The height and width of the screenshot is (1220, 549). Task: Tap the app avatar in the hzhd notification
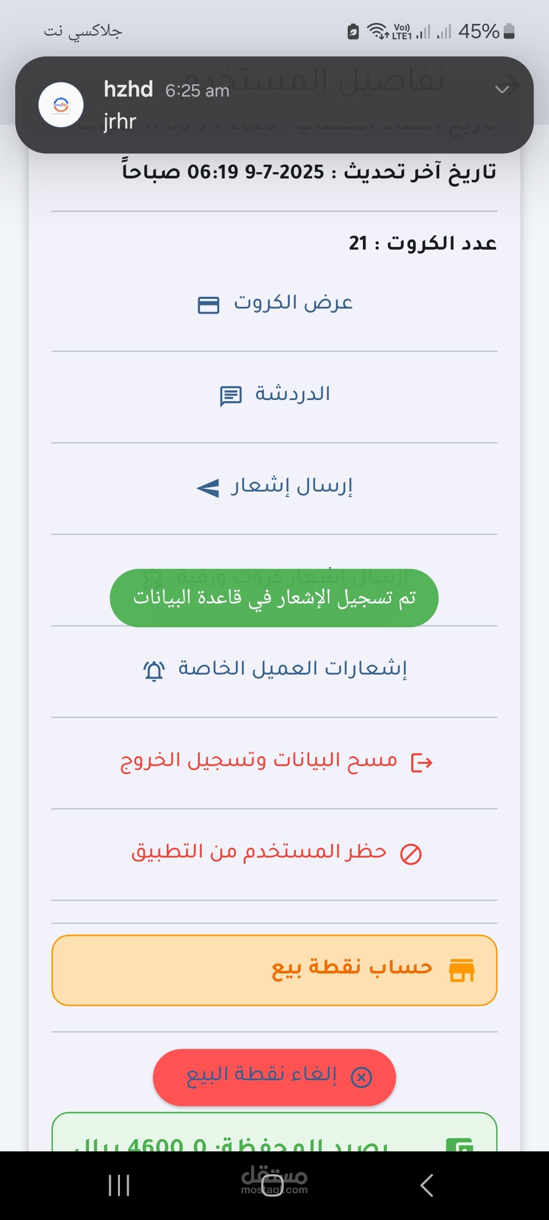click(x=61, y=105)
